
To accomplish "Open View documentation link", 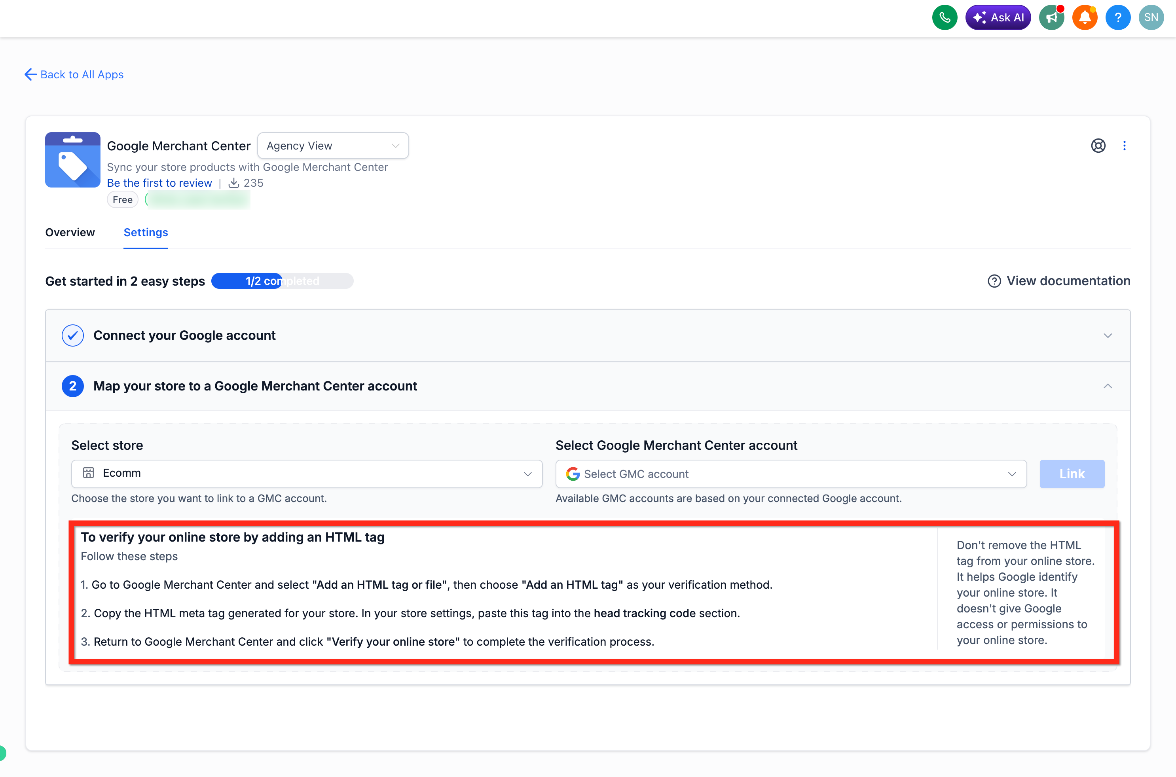I will click(x=1059, y=281).
